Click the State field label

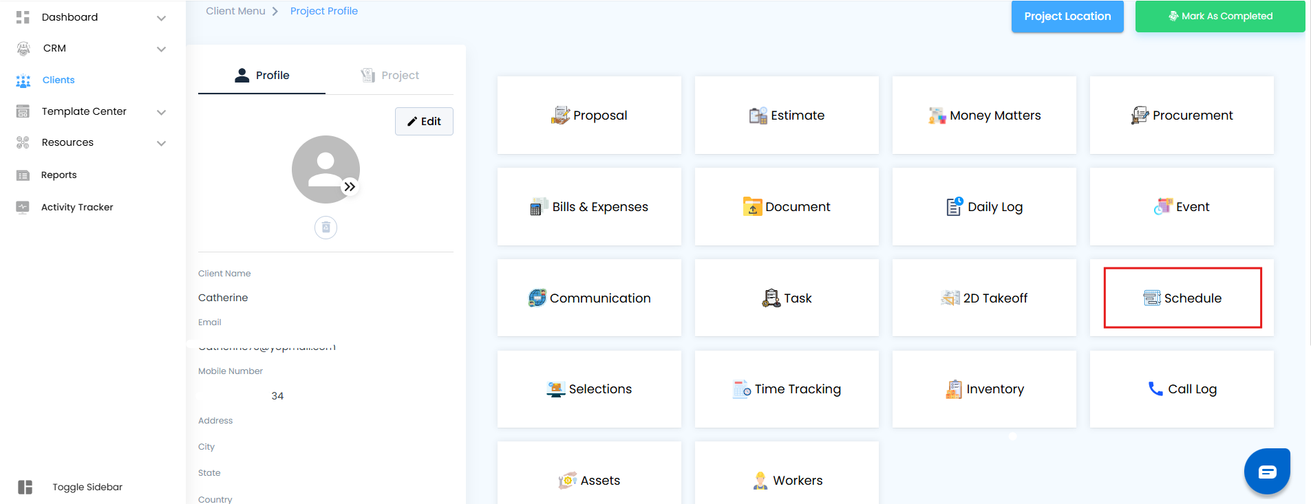(209, 473)
